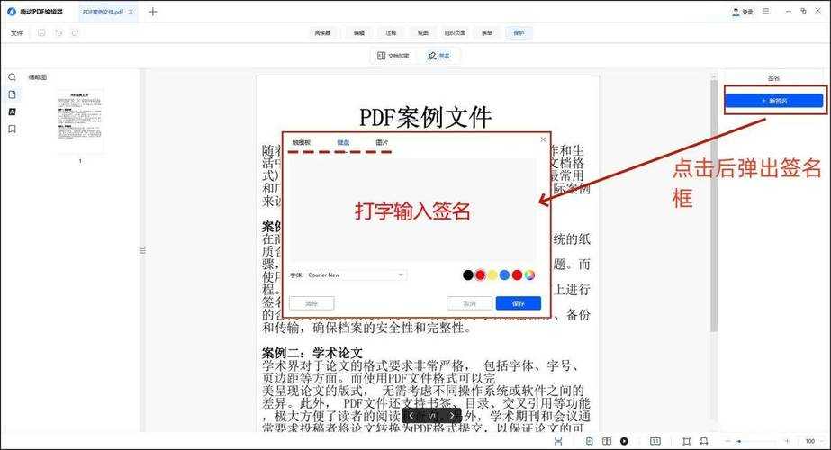Click the cancel button in signature dialog

click(x=470, y=303)
